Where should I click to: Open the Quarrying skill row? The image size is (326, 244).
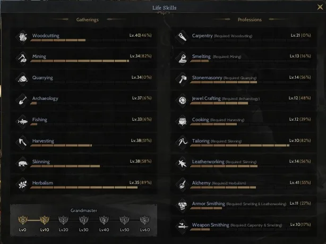(83, 79)
